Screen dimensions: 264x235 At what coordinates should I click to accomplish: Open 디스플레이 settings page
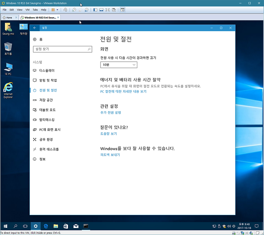click(44, 70)
